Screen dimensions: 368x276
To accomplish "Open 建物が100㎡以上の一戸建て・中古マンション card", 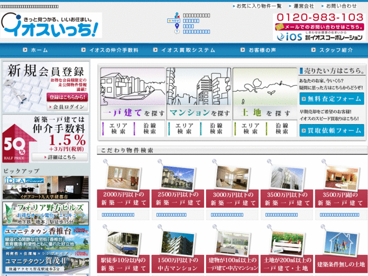I will coord(232,250).
